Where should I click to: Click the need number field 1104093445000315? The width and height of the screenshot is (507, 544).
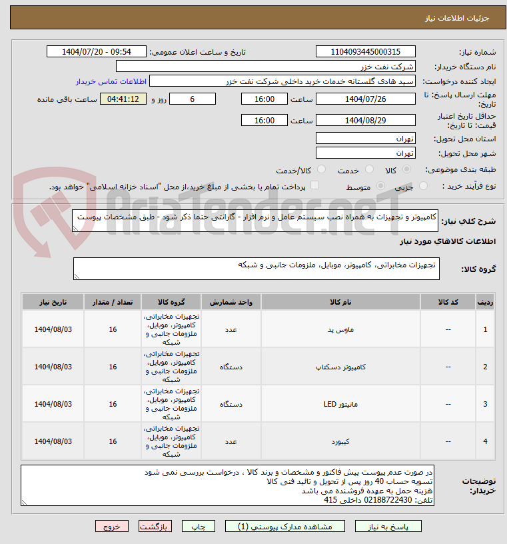(366, 52)
